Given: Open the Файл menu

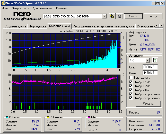Looking at the screenshot, I should pos(6,8).
